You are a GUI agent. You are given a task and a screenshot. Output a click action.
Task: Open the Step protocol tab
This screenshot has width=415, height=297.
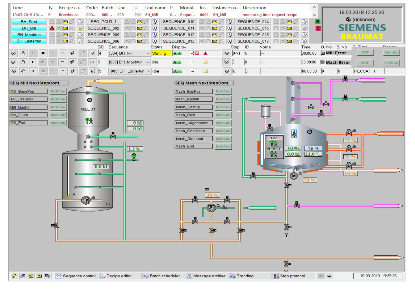[294, 276]
